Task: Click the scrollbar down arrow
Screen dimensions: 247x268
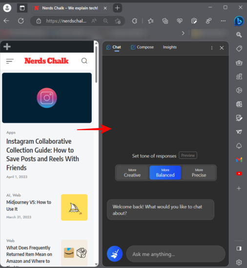Action: [96, 264]
